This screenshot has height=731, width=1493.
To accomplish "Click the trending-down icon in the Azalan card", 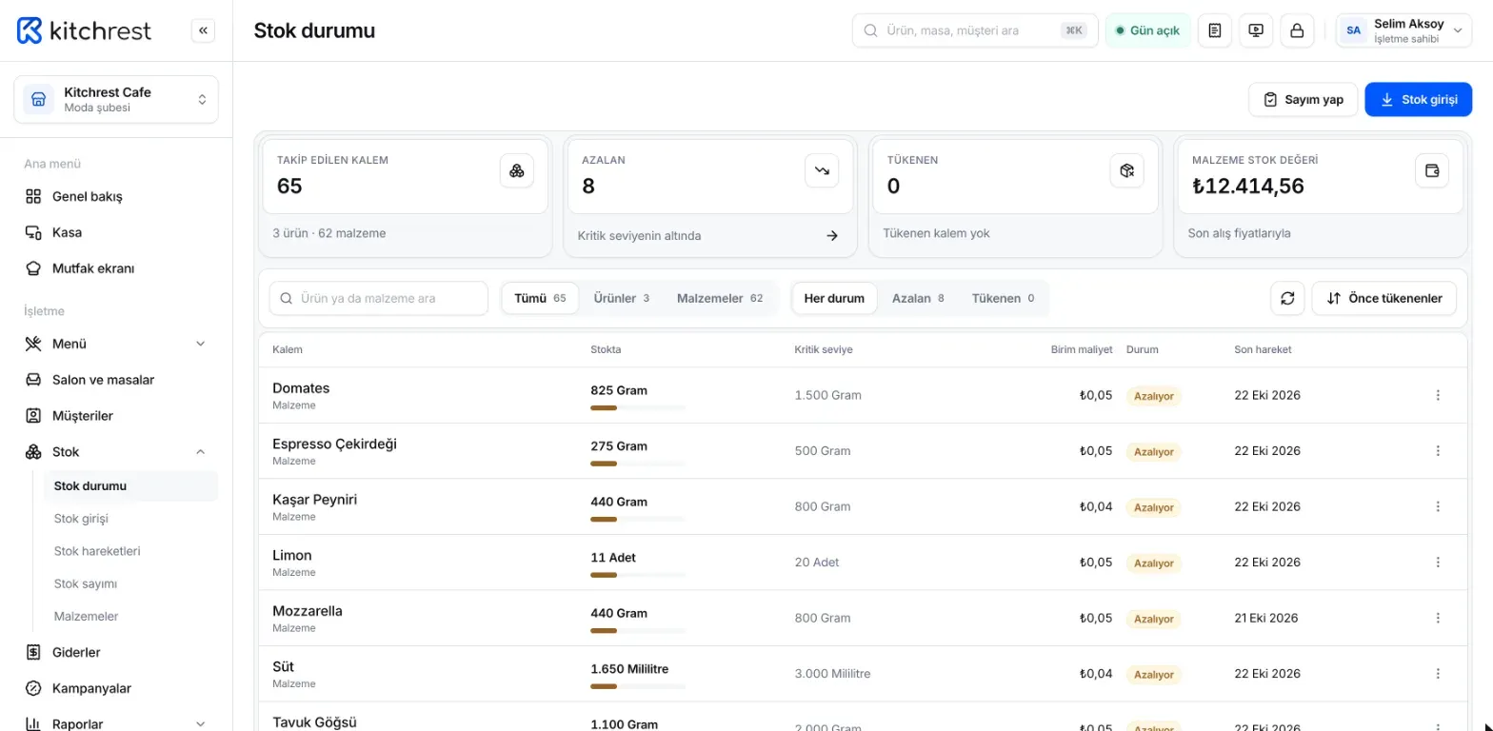I will (x=822, y=170).
